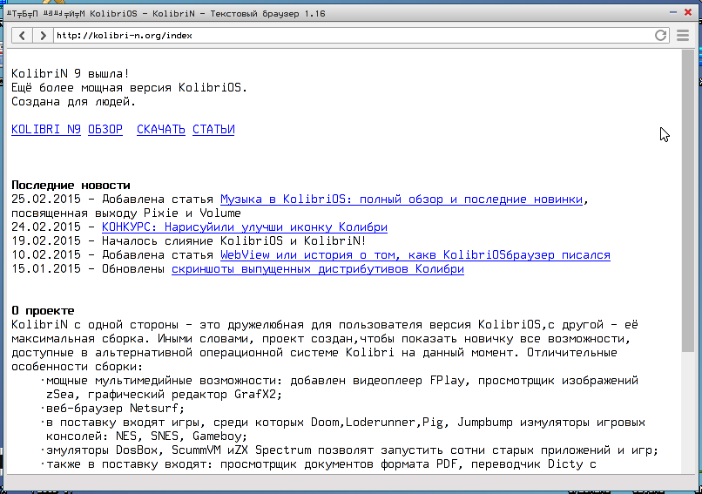Viewport: 702px width, 494px height.
Task: Go to the ОБЗОР section link
Action: tap(105, 130)
